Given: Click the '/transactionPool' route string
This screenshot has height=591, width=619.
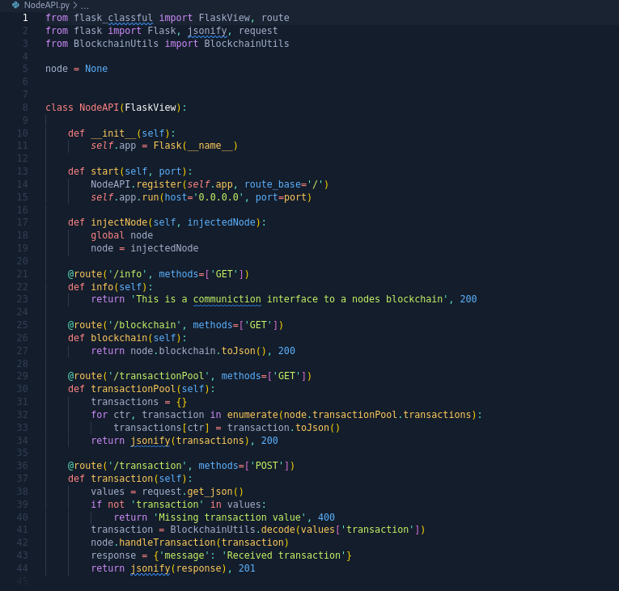Looking at the screenshot, I should 159,376.
